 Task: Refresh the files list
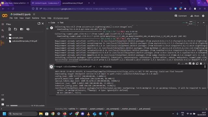(x=16, y=29)
